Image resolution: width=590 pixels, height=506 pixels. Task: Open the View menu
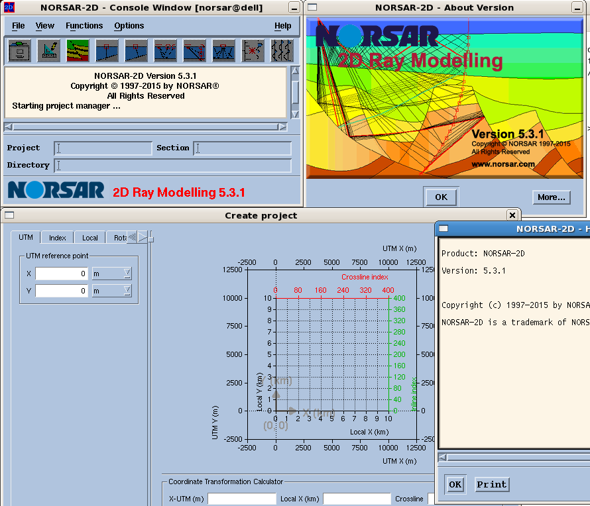click(45, 26)
